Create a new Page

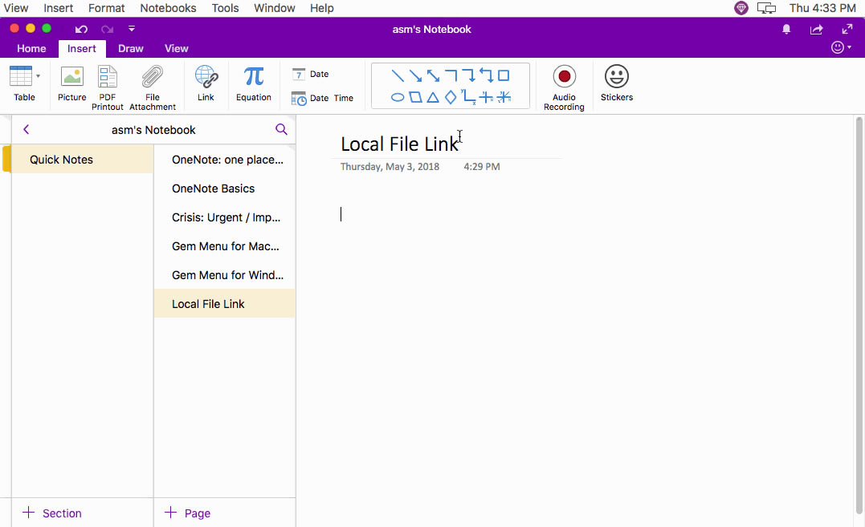tap(186, 513)
